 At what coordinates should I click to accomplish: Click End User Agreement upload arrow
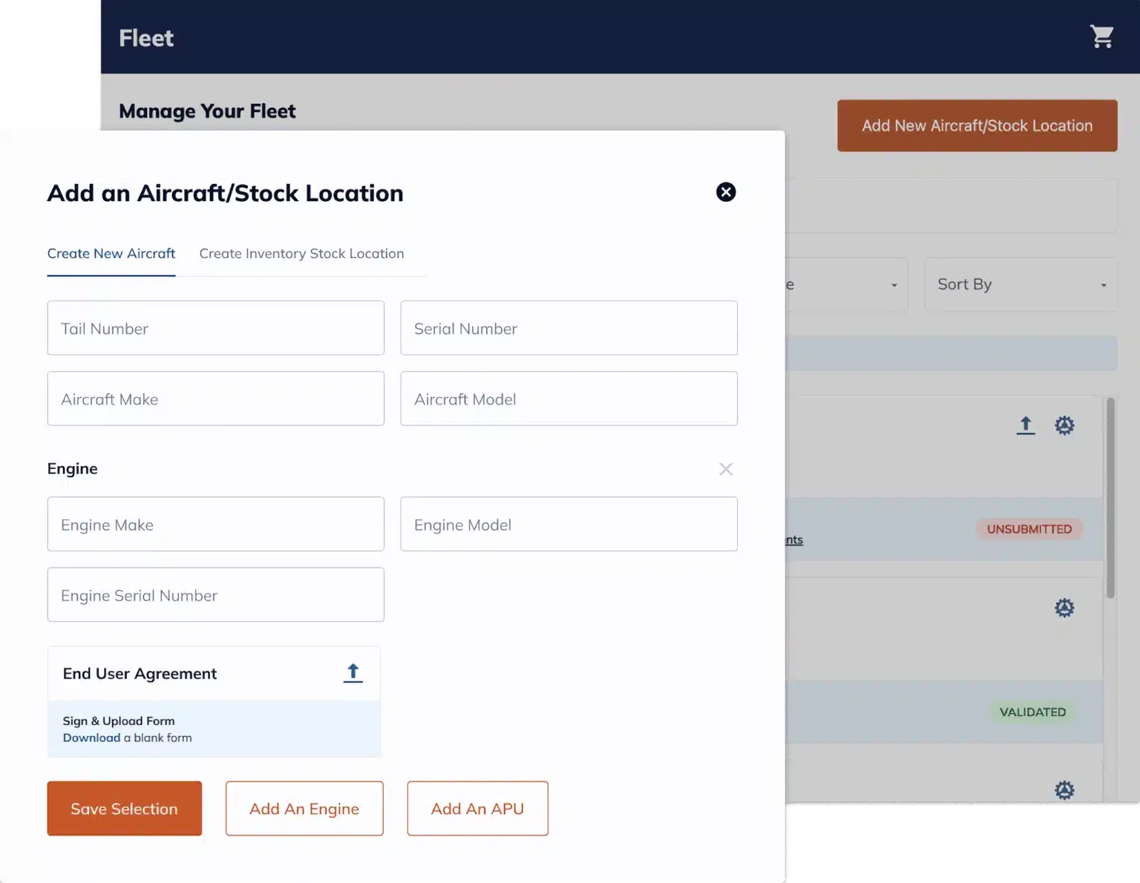353,673
